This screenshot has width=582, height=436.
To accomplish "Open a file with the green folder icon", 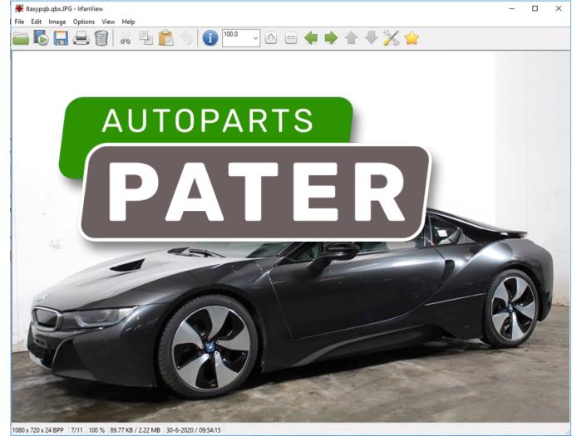I will point(21,38).
